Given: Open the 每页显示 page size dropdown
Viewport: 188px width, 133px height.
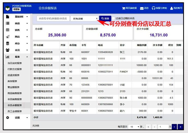Looking at the screenshot, I should click(134, 127).
